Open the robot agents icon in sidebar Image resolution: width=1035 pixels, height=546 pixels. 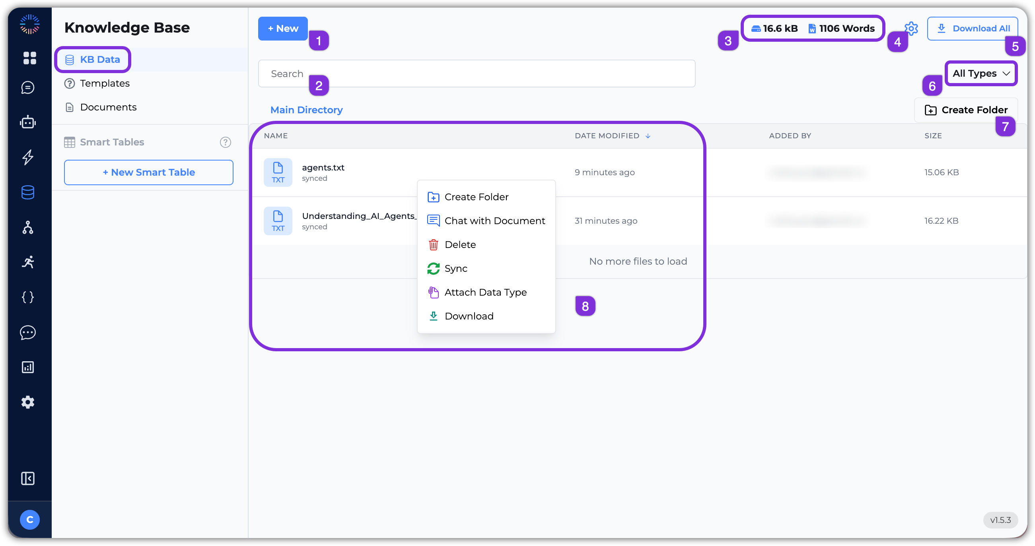28,122
